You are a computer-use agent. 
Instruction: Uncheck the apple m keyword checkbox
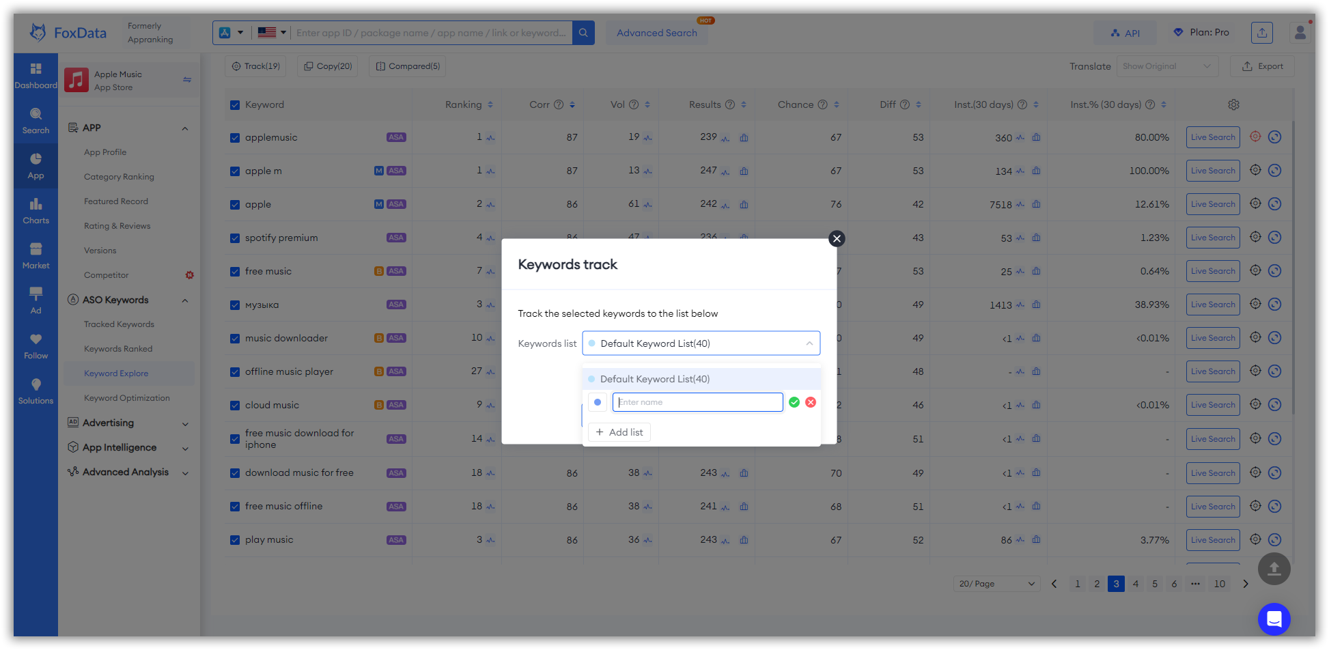coord(235,171)
